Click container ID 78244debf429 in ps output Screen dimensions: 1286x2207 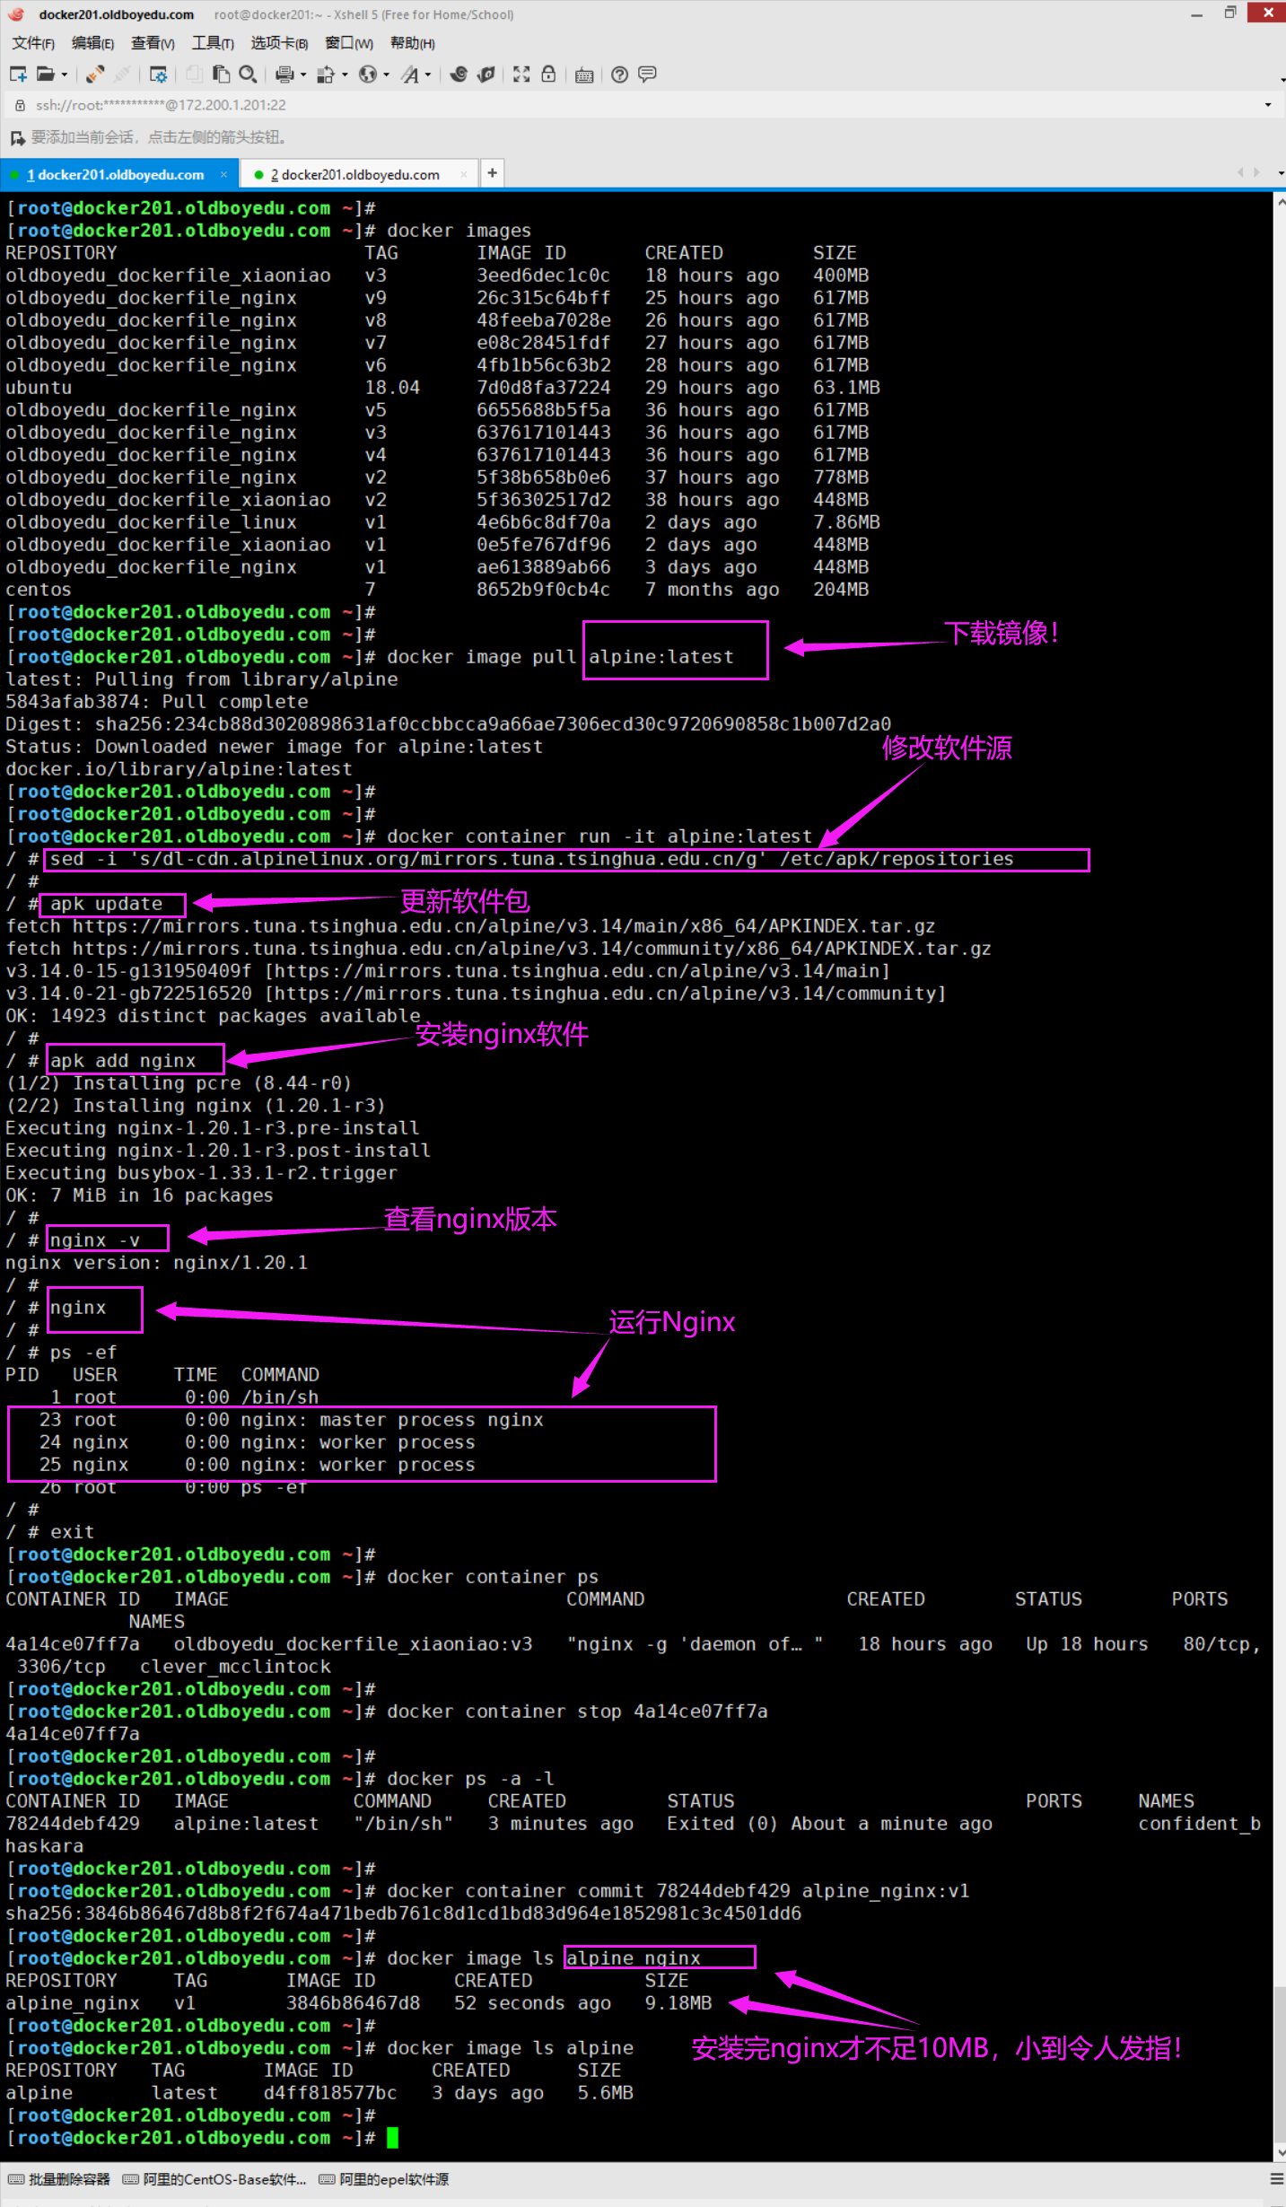[x=73, y=1824]
